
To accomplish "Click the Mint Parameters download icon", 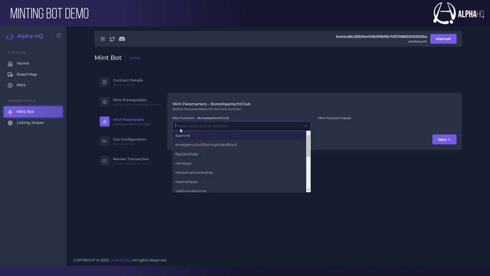I will 105,122.
